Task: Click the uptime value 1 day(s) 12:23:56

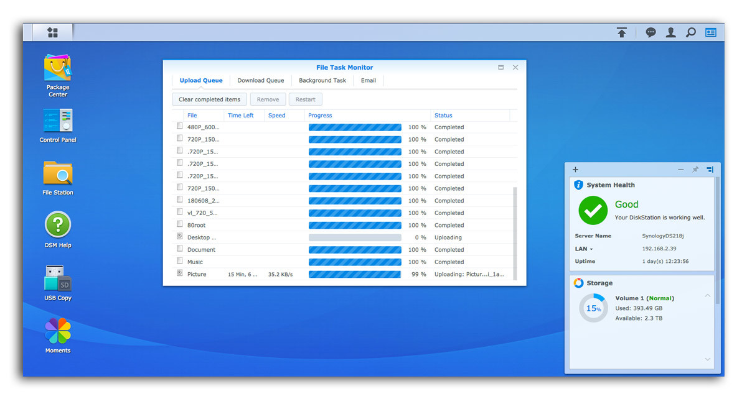Action: pos(665,261)
